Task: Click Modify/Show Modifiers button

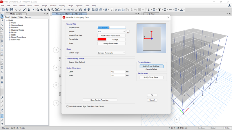Action: point(151,66)
